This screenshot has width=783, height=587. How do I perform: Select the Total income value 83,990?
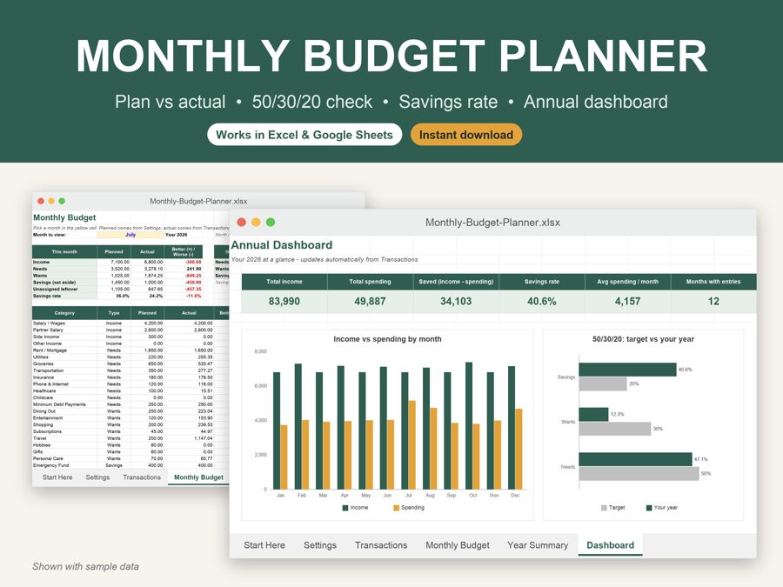[x=284, y=302]
